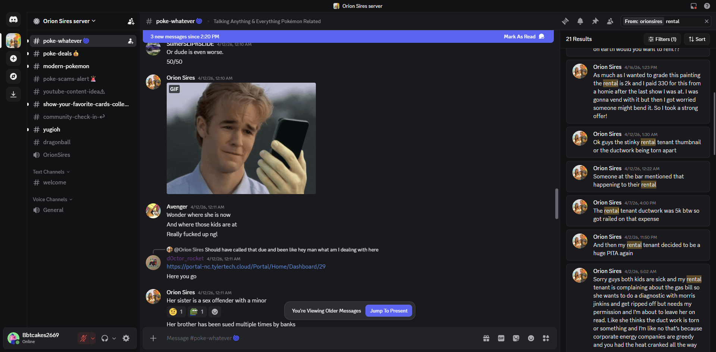Toggle the thinking face reaction

pyautogui.click(x=176, y=312)
